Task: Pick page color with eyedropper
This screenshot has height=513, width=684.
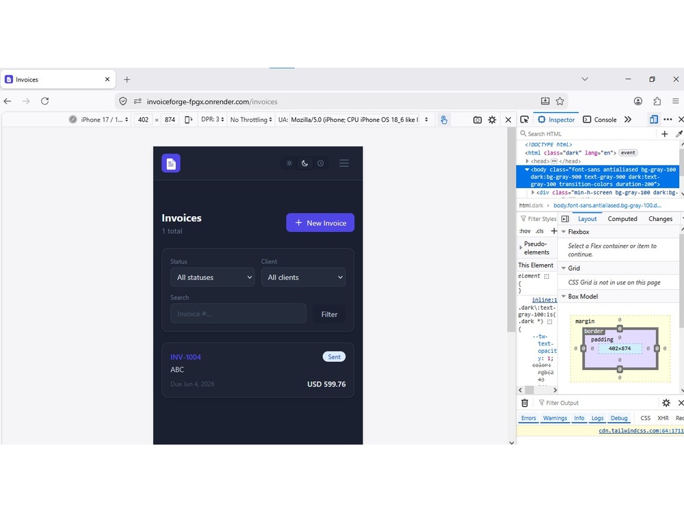Action: (x=679, y=134)
